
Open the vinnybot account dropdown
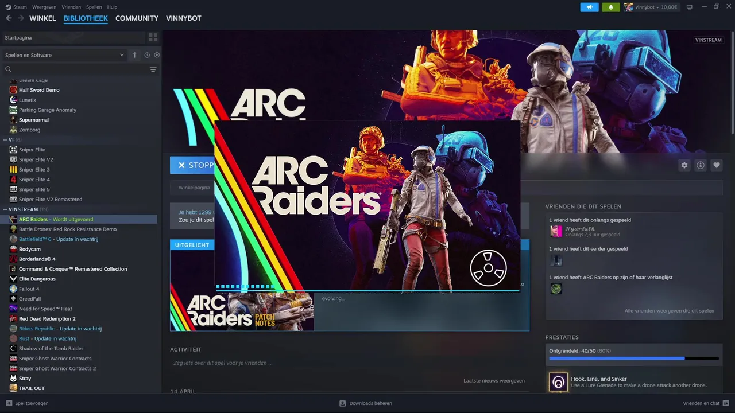coord(651,7)
